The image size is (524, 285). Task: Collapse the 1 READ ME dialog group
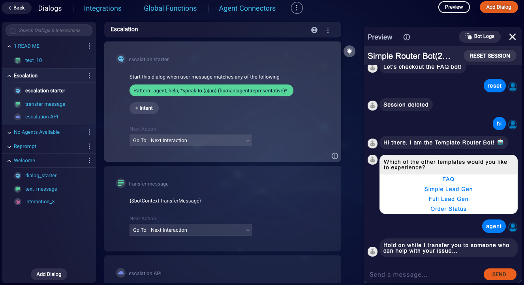[9, 46]
